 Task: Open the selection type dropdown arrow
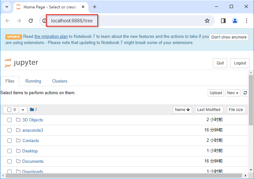(x=23, y=110)
